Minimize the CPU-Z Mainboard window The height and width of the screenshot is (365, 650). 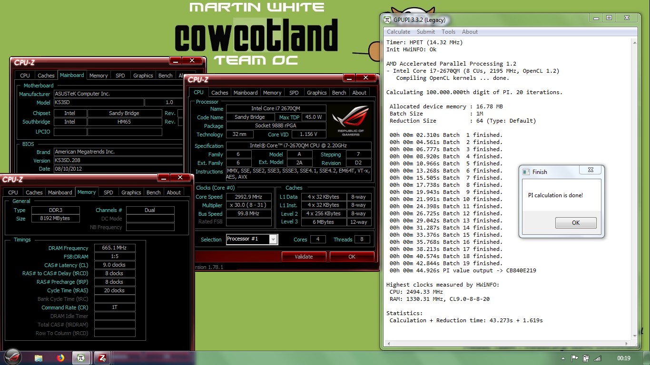coord(176,60)
